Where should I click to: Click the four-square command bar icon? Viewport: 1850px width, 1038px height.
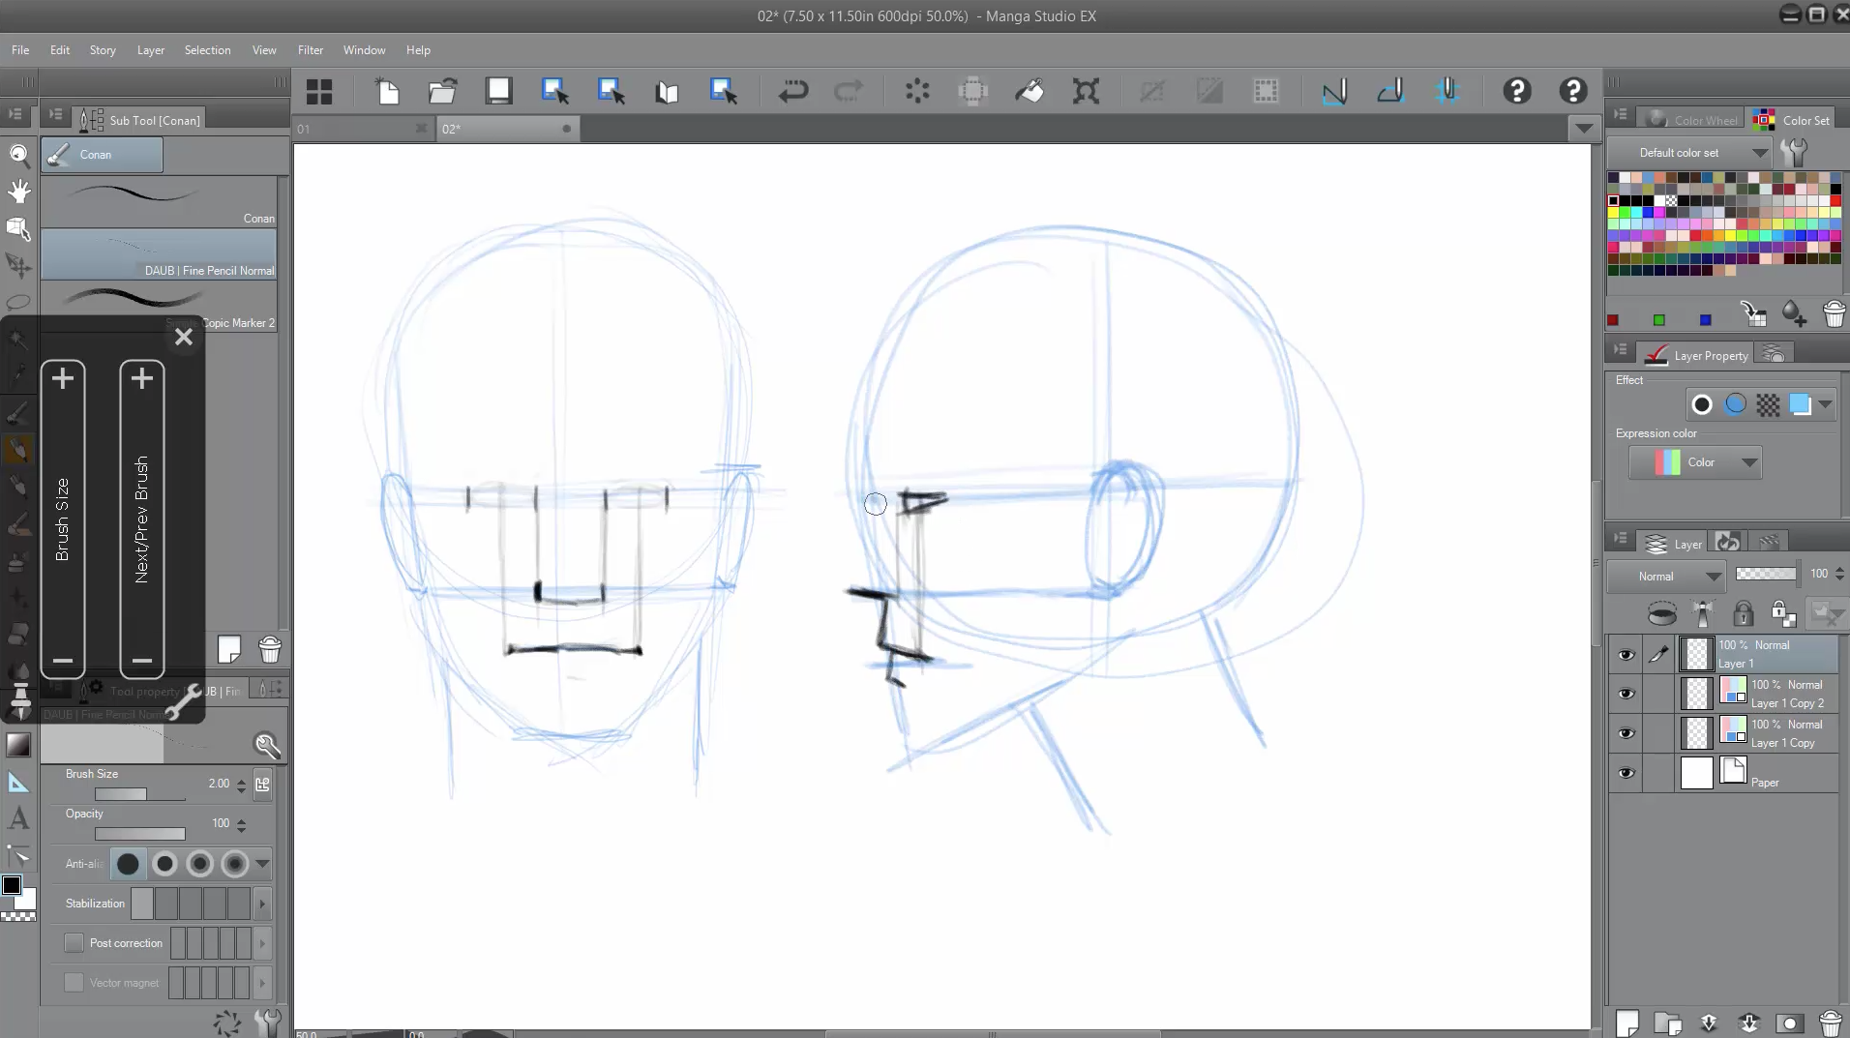click(319, 91)
